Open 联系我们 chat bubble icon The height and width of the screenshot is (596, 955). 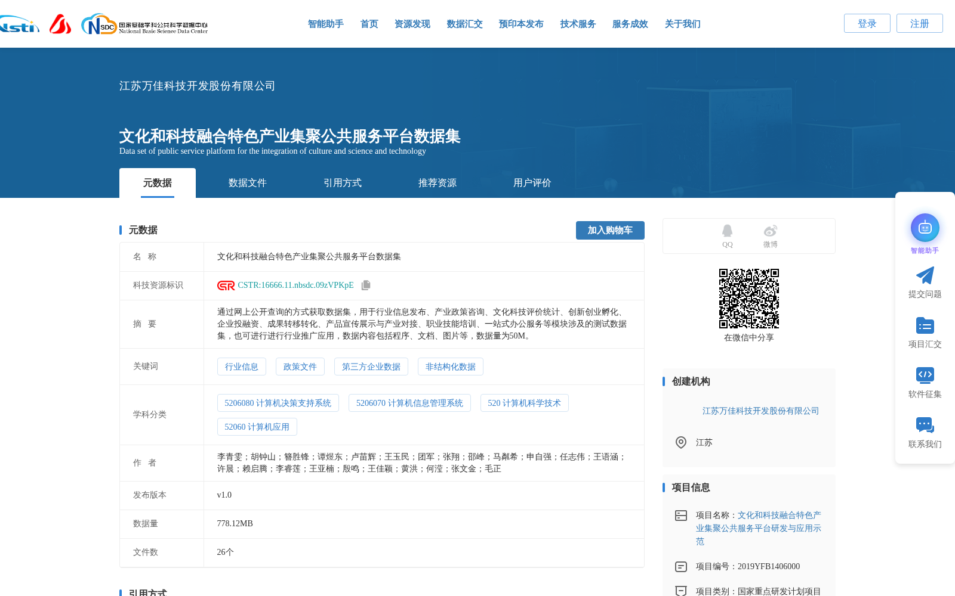click(x=925, y=425)
